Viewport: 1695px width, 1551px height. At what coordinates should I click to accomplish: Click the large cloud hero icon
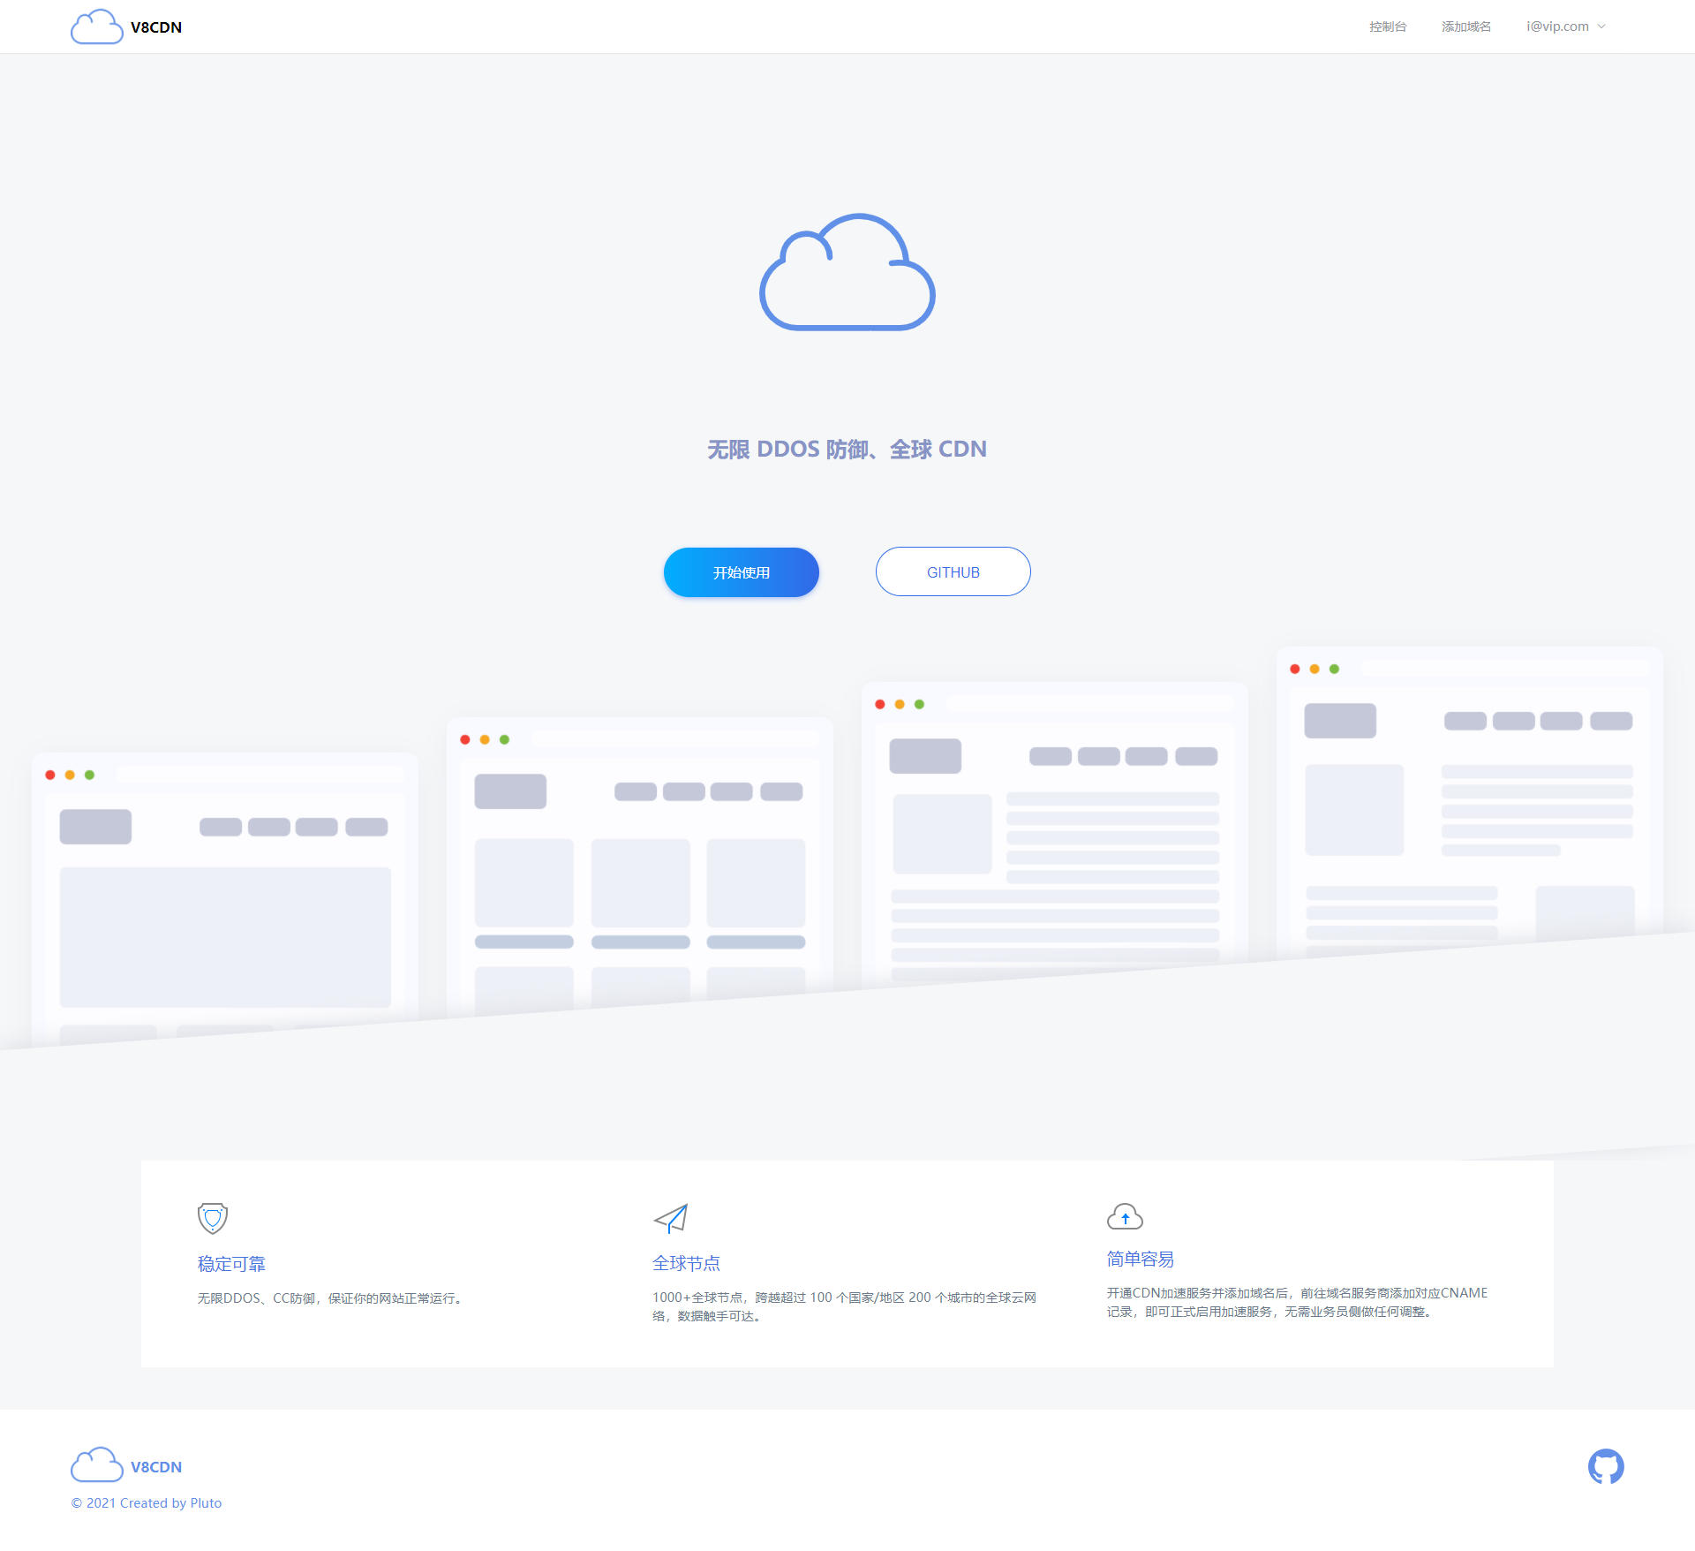(847, 272)
